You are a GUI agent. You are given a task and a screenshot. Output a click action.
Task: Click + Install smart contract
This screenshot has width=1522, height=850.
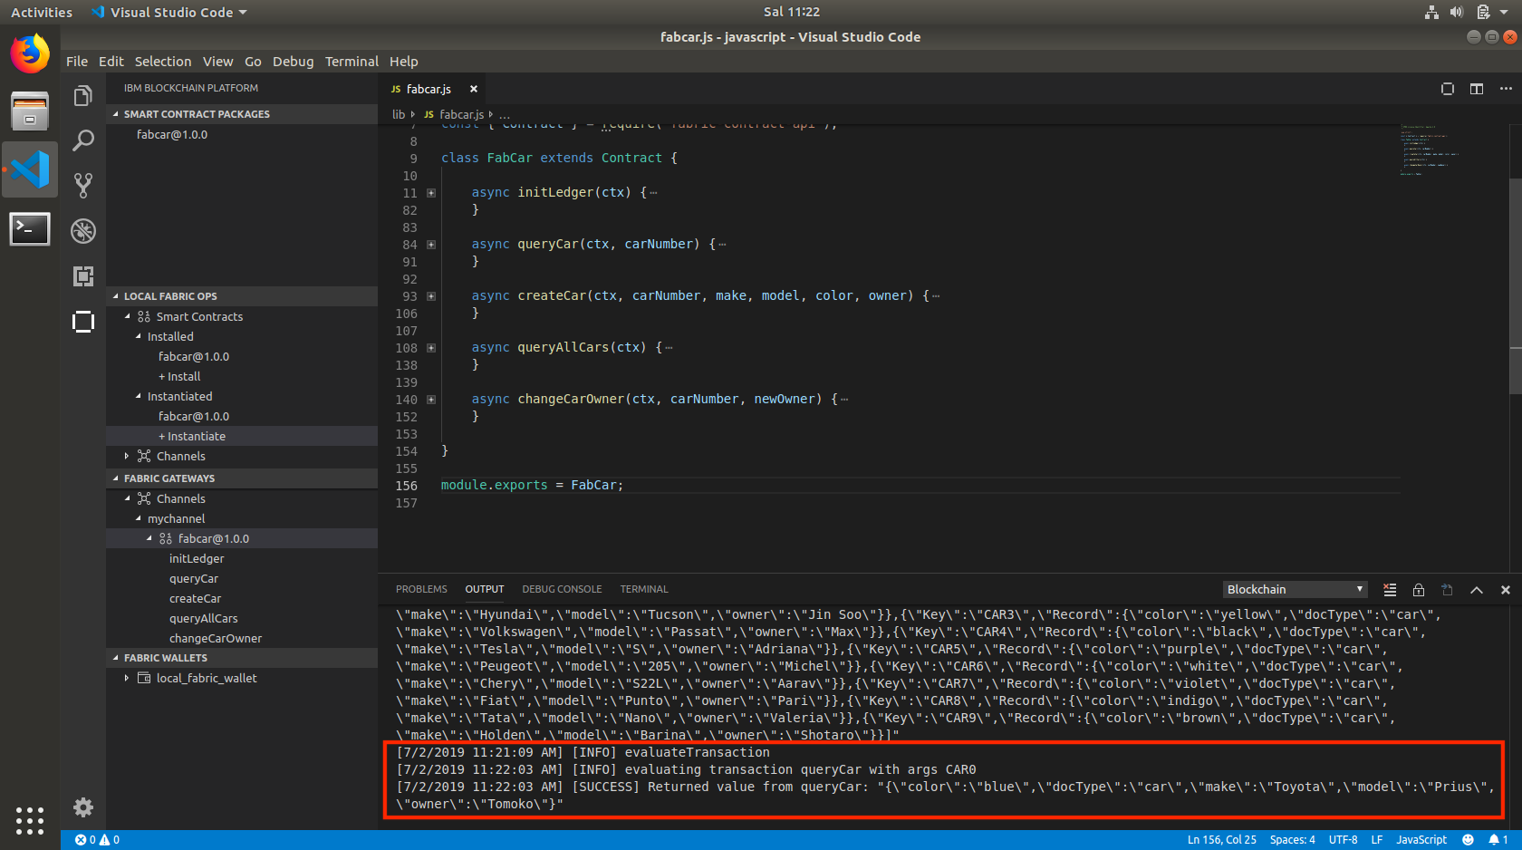tap(179, 376)
